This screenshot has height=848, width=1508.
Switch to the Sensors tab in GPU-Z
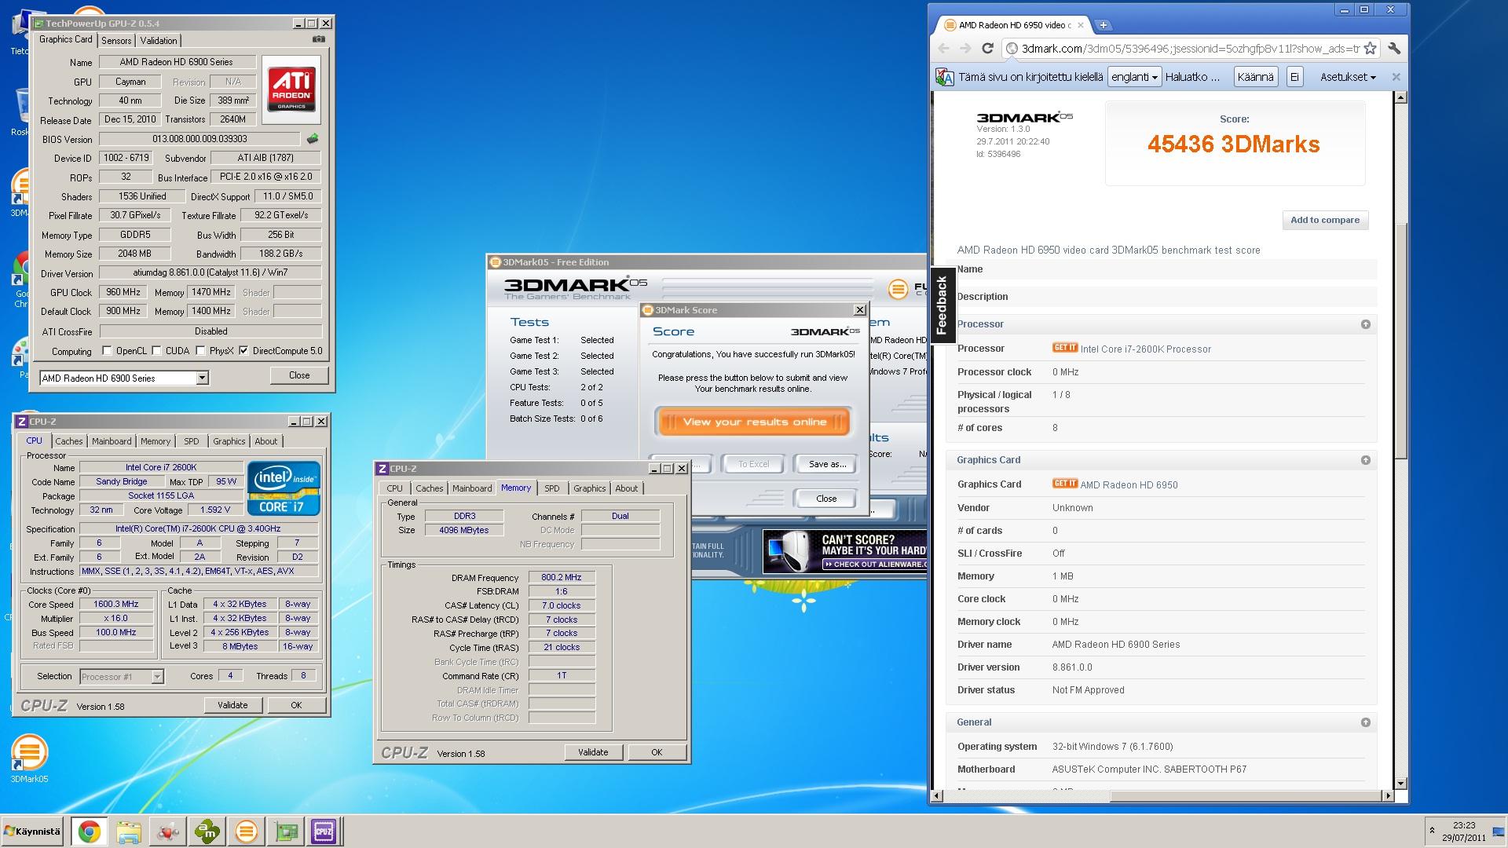pyautogui.click(x=116, y=41)
